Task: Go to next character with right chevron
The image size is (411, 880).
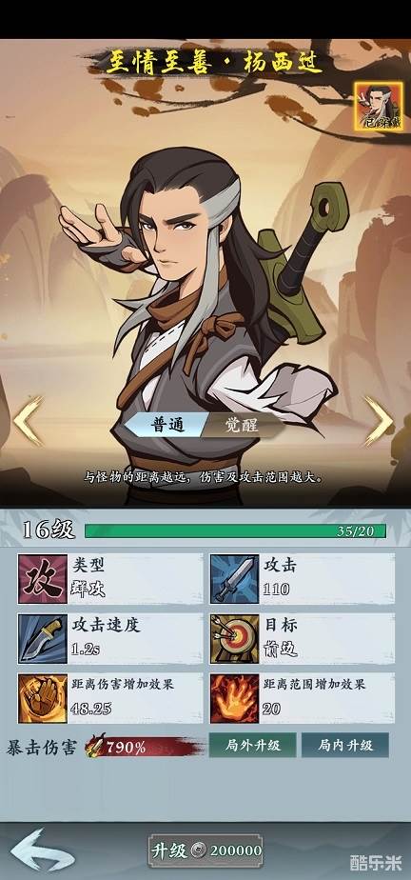Action: (379, 421)
